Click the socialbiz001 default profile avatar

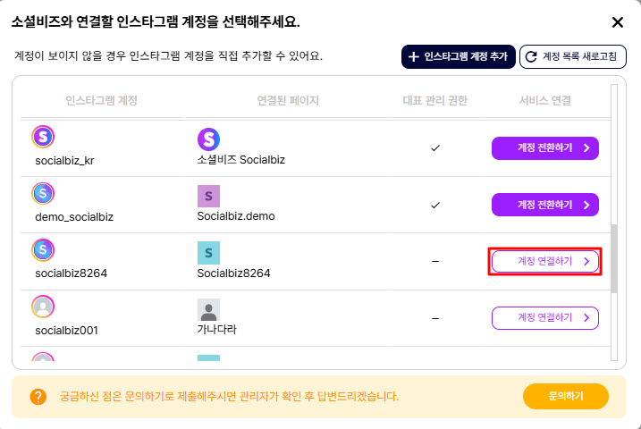[43, 307]
